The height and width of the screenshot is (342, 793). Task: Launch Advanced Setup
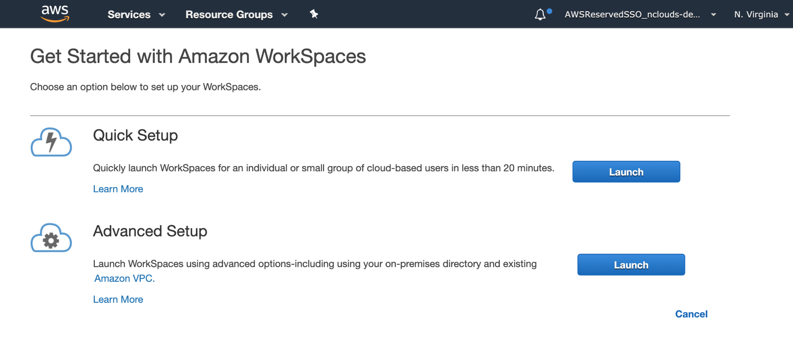(631, 265)
